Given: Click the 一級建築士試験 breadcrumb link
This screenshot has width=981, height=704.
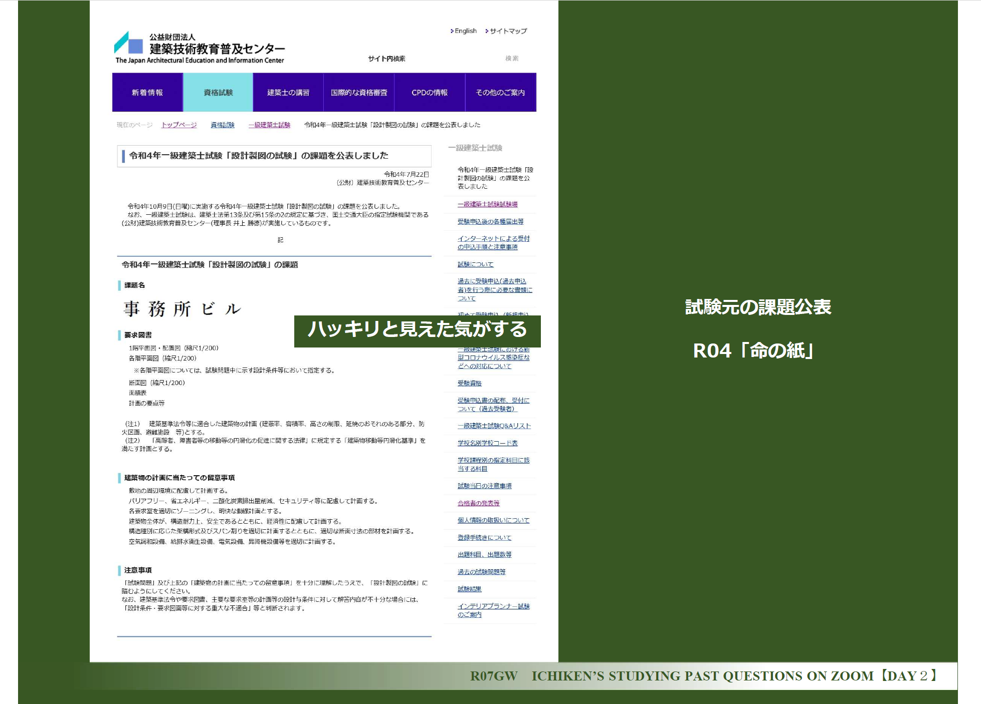Looking at the screenshot, I should pos(269,125).
